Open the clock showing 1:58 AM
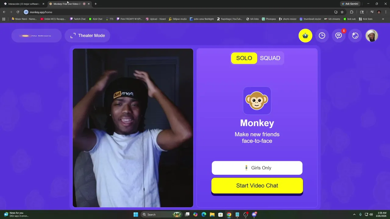This screenshot has width=390, height=219. [382, 214]
